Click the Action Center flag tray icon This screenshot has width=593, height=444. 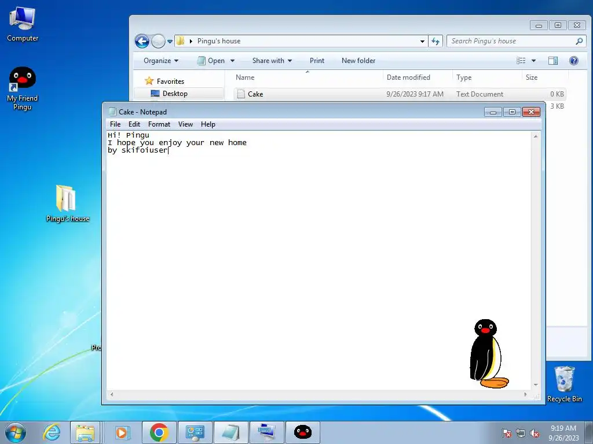(507, 433)
